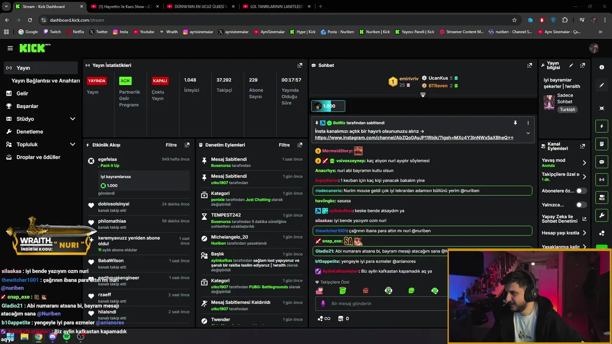Click the document notes icon in right sidebar

(x=602, y=144)
